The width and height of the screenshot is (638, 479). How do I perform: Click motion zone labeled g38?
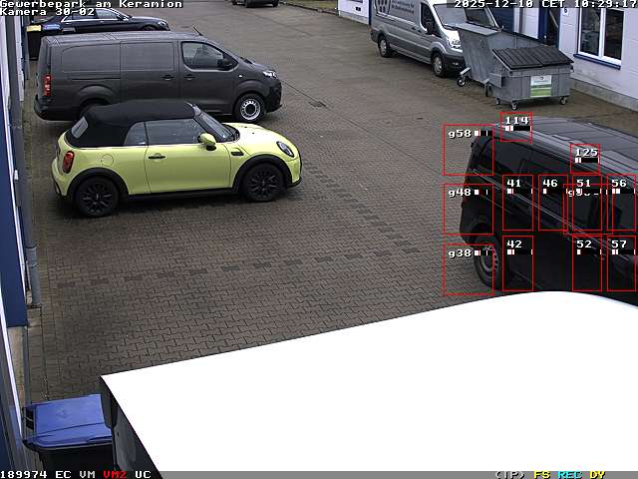click(468, 269)
